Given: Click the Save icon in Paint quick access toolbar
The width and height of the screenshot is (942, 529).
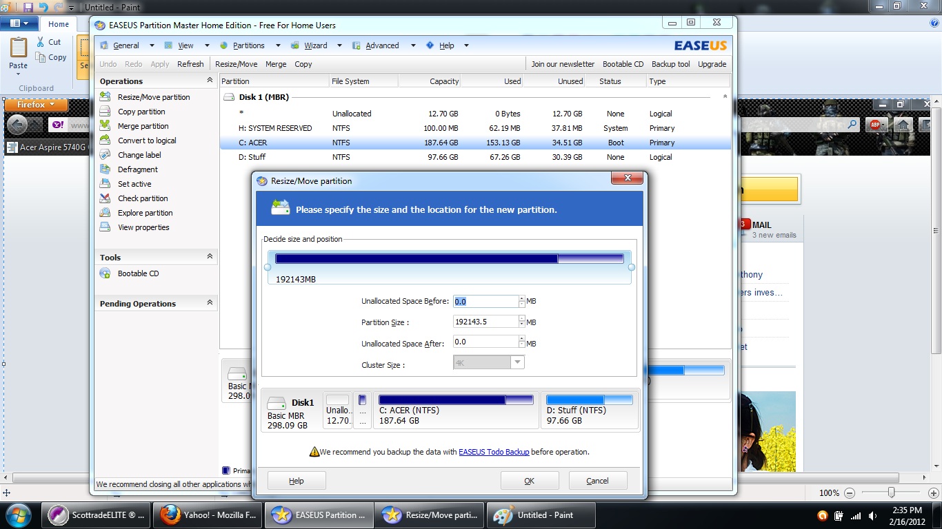Looking at the screenshot, I should 28,8.
